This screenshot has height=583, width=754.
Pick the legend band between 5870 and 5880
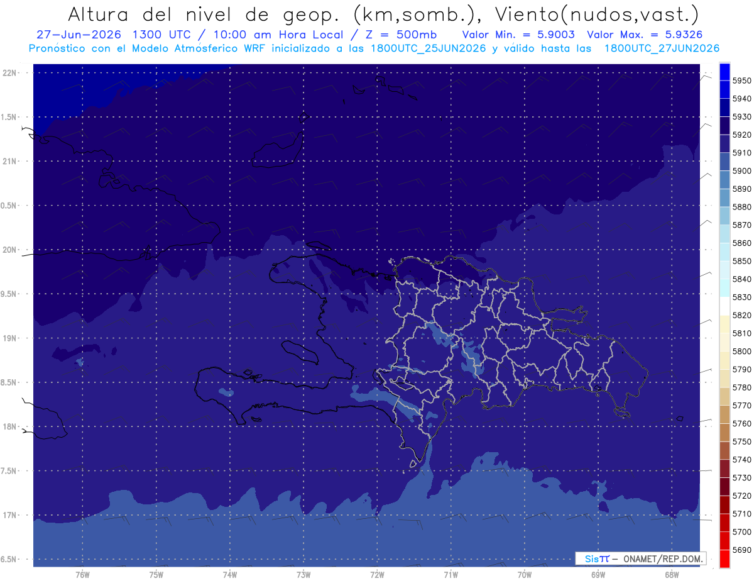[x=724, y=216]
